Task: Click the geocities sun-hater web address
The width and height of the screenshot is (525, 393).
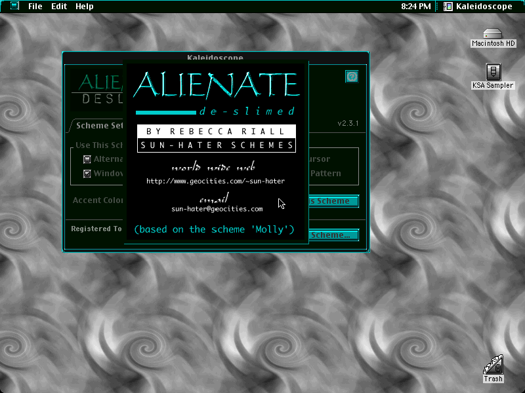Action: click(x=216, y=181)
